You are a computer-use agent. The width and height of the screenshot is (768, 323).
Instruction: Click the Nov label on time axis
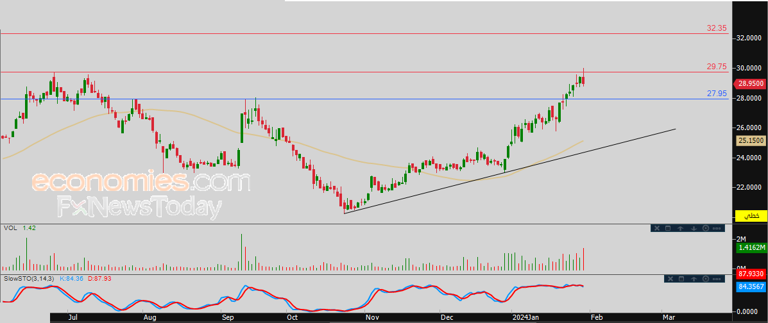(372, 318)
